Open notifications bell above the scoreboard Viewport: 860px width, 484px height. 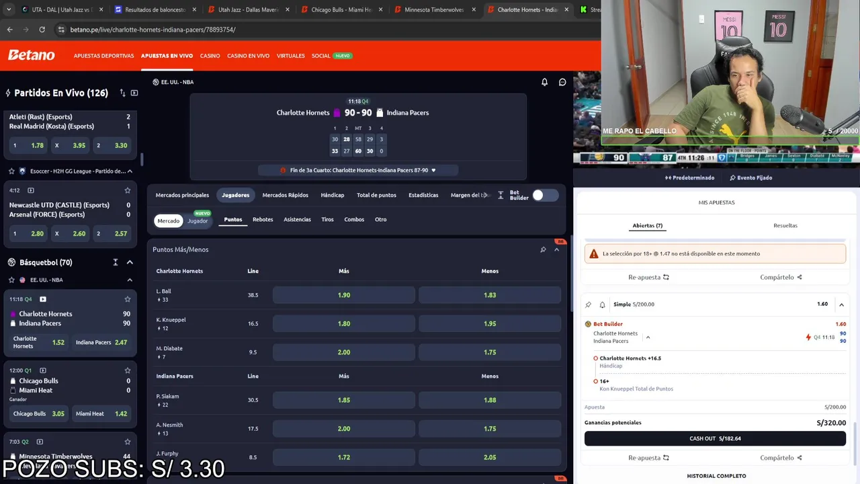click(544, 82)
